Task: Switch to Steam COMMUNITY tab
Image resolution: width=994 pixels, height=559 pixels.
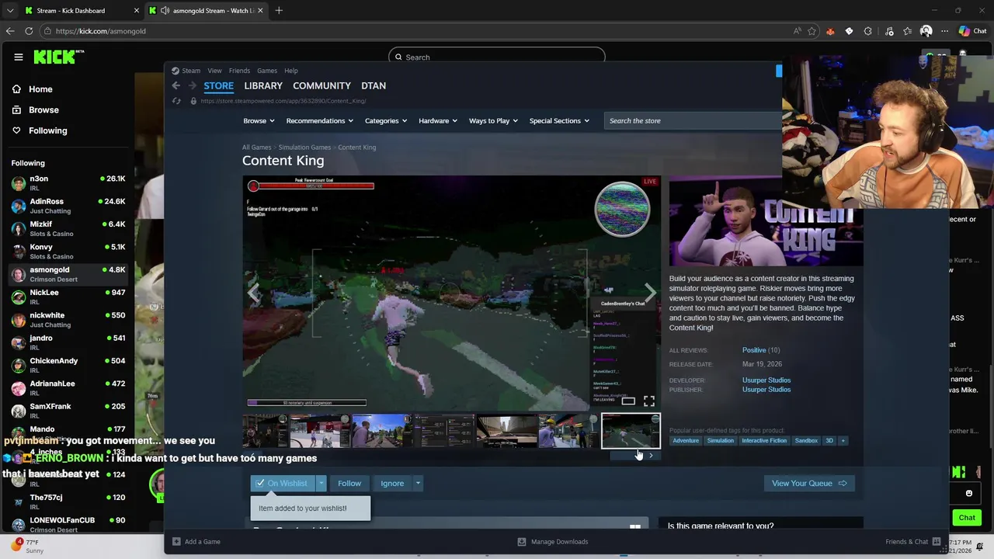Action: [x=321, y=85]
